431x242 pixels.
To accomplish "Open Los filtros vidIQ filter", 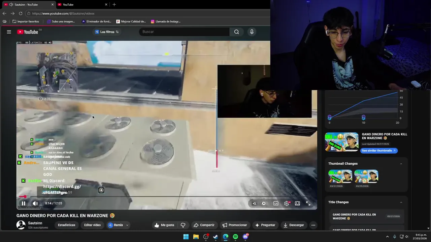I will 107,32.
